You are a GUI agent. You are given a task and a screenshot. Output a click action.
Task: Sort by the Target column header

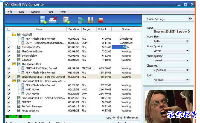pos(88,29)
